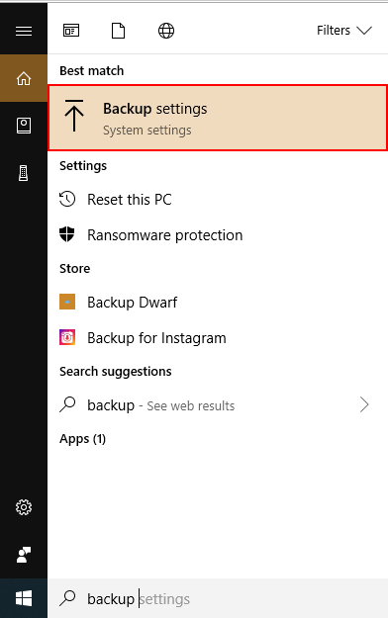Image resolution: width=388 pixels, height=618 pixels.
Task: Open the Backup settings best match
Action: click(218, 118)
